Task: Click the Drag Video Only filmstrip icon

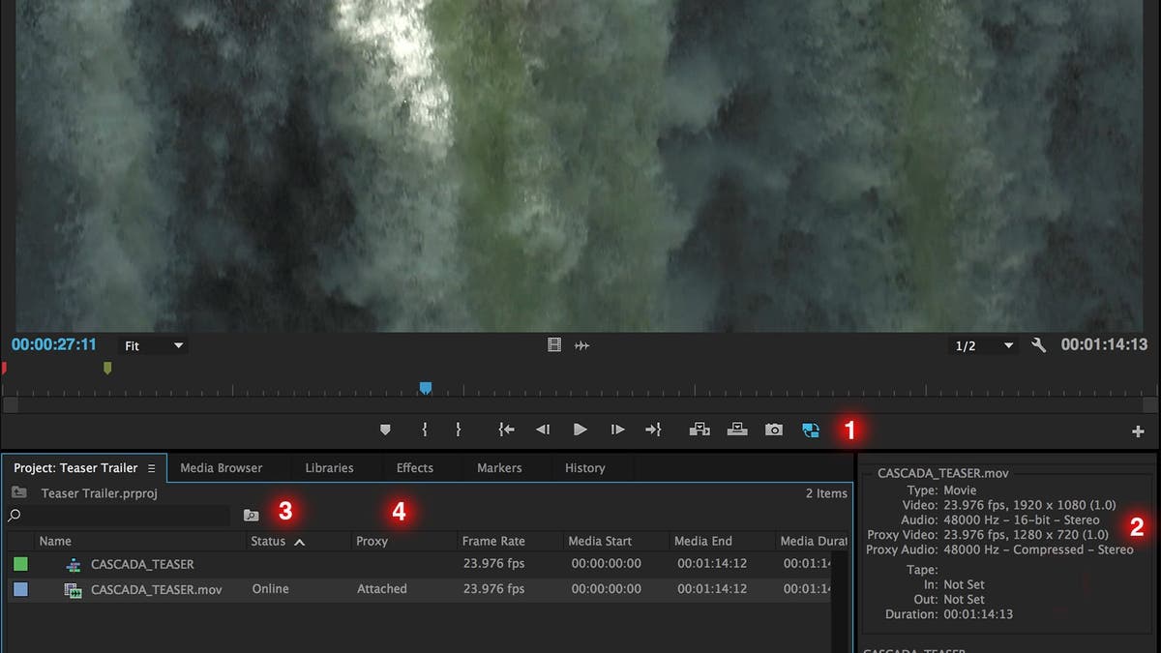Action: pyautogui.click(x=554, y=344)
